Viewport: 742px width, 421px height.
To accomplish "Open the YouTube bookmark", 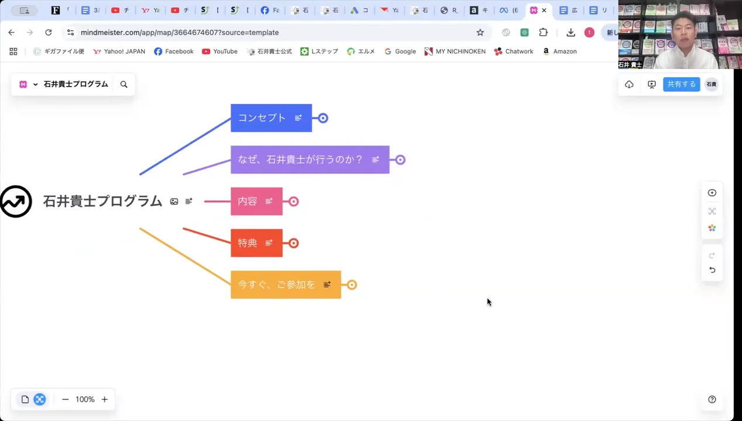I will tap(219, 51).
